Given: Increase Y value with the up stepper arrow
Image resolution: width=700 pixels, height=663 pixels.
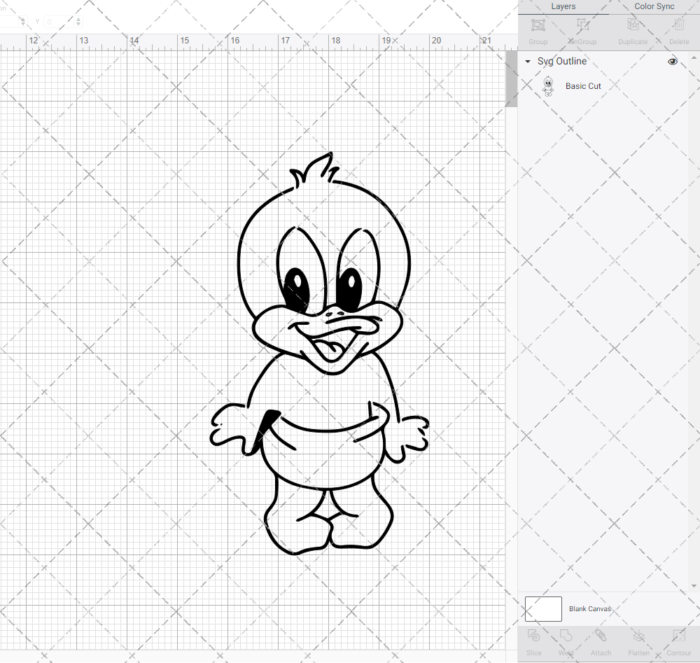Looking at the screenshot, I should click(78, 18).
